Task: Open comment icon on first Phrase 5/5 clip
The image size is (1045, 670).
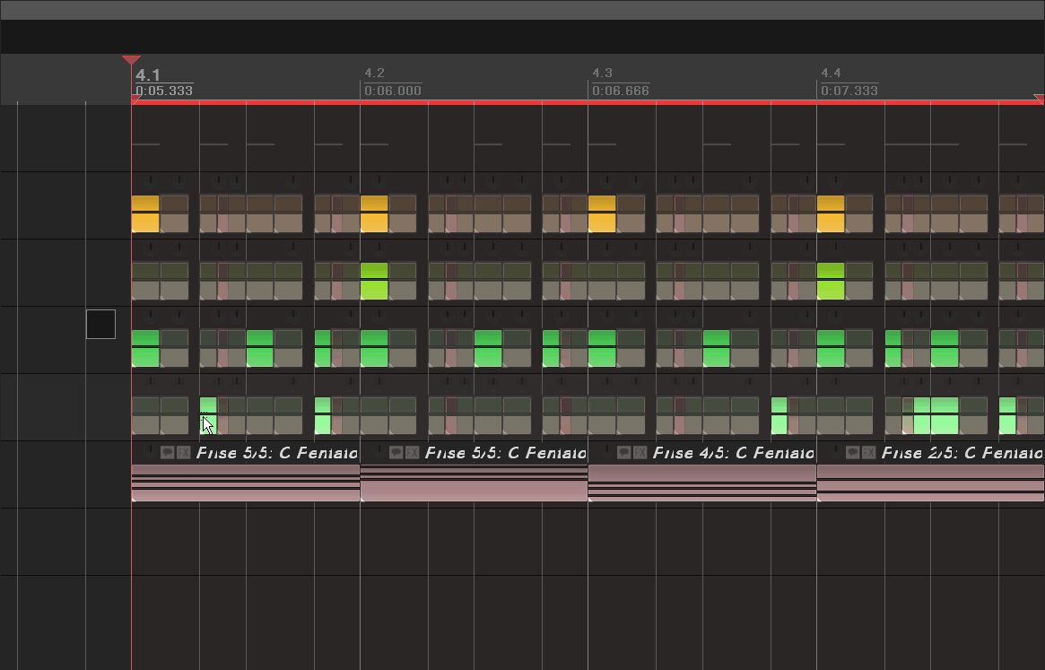Action: click(x=167, y=453)
